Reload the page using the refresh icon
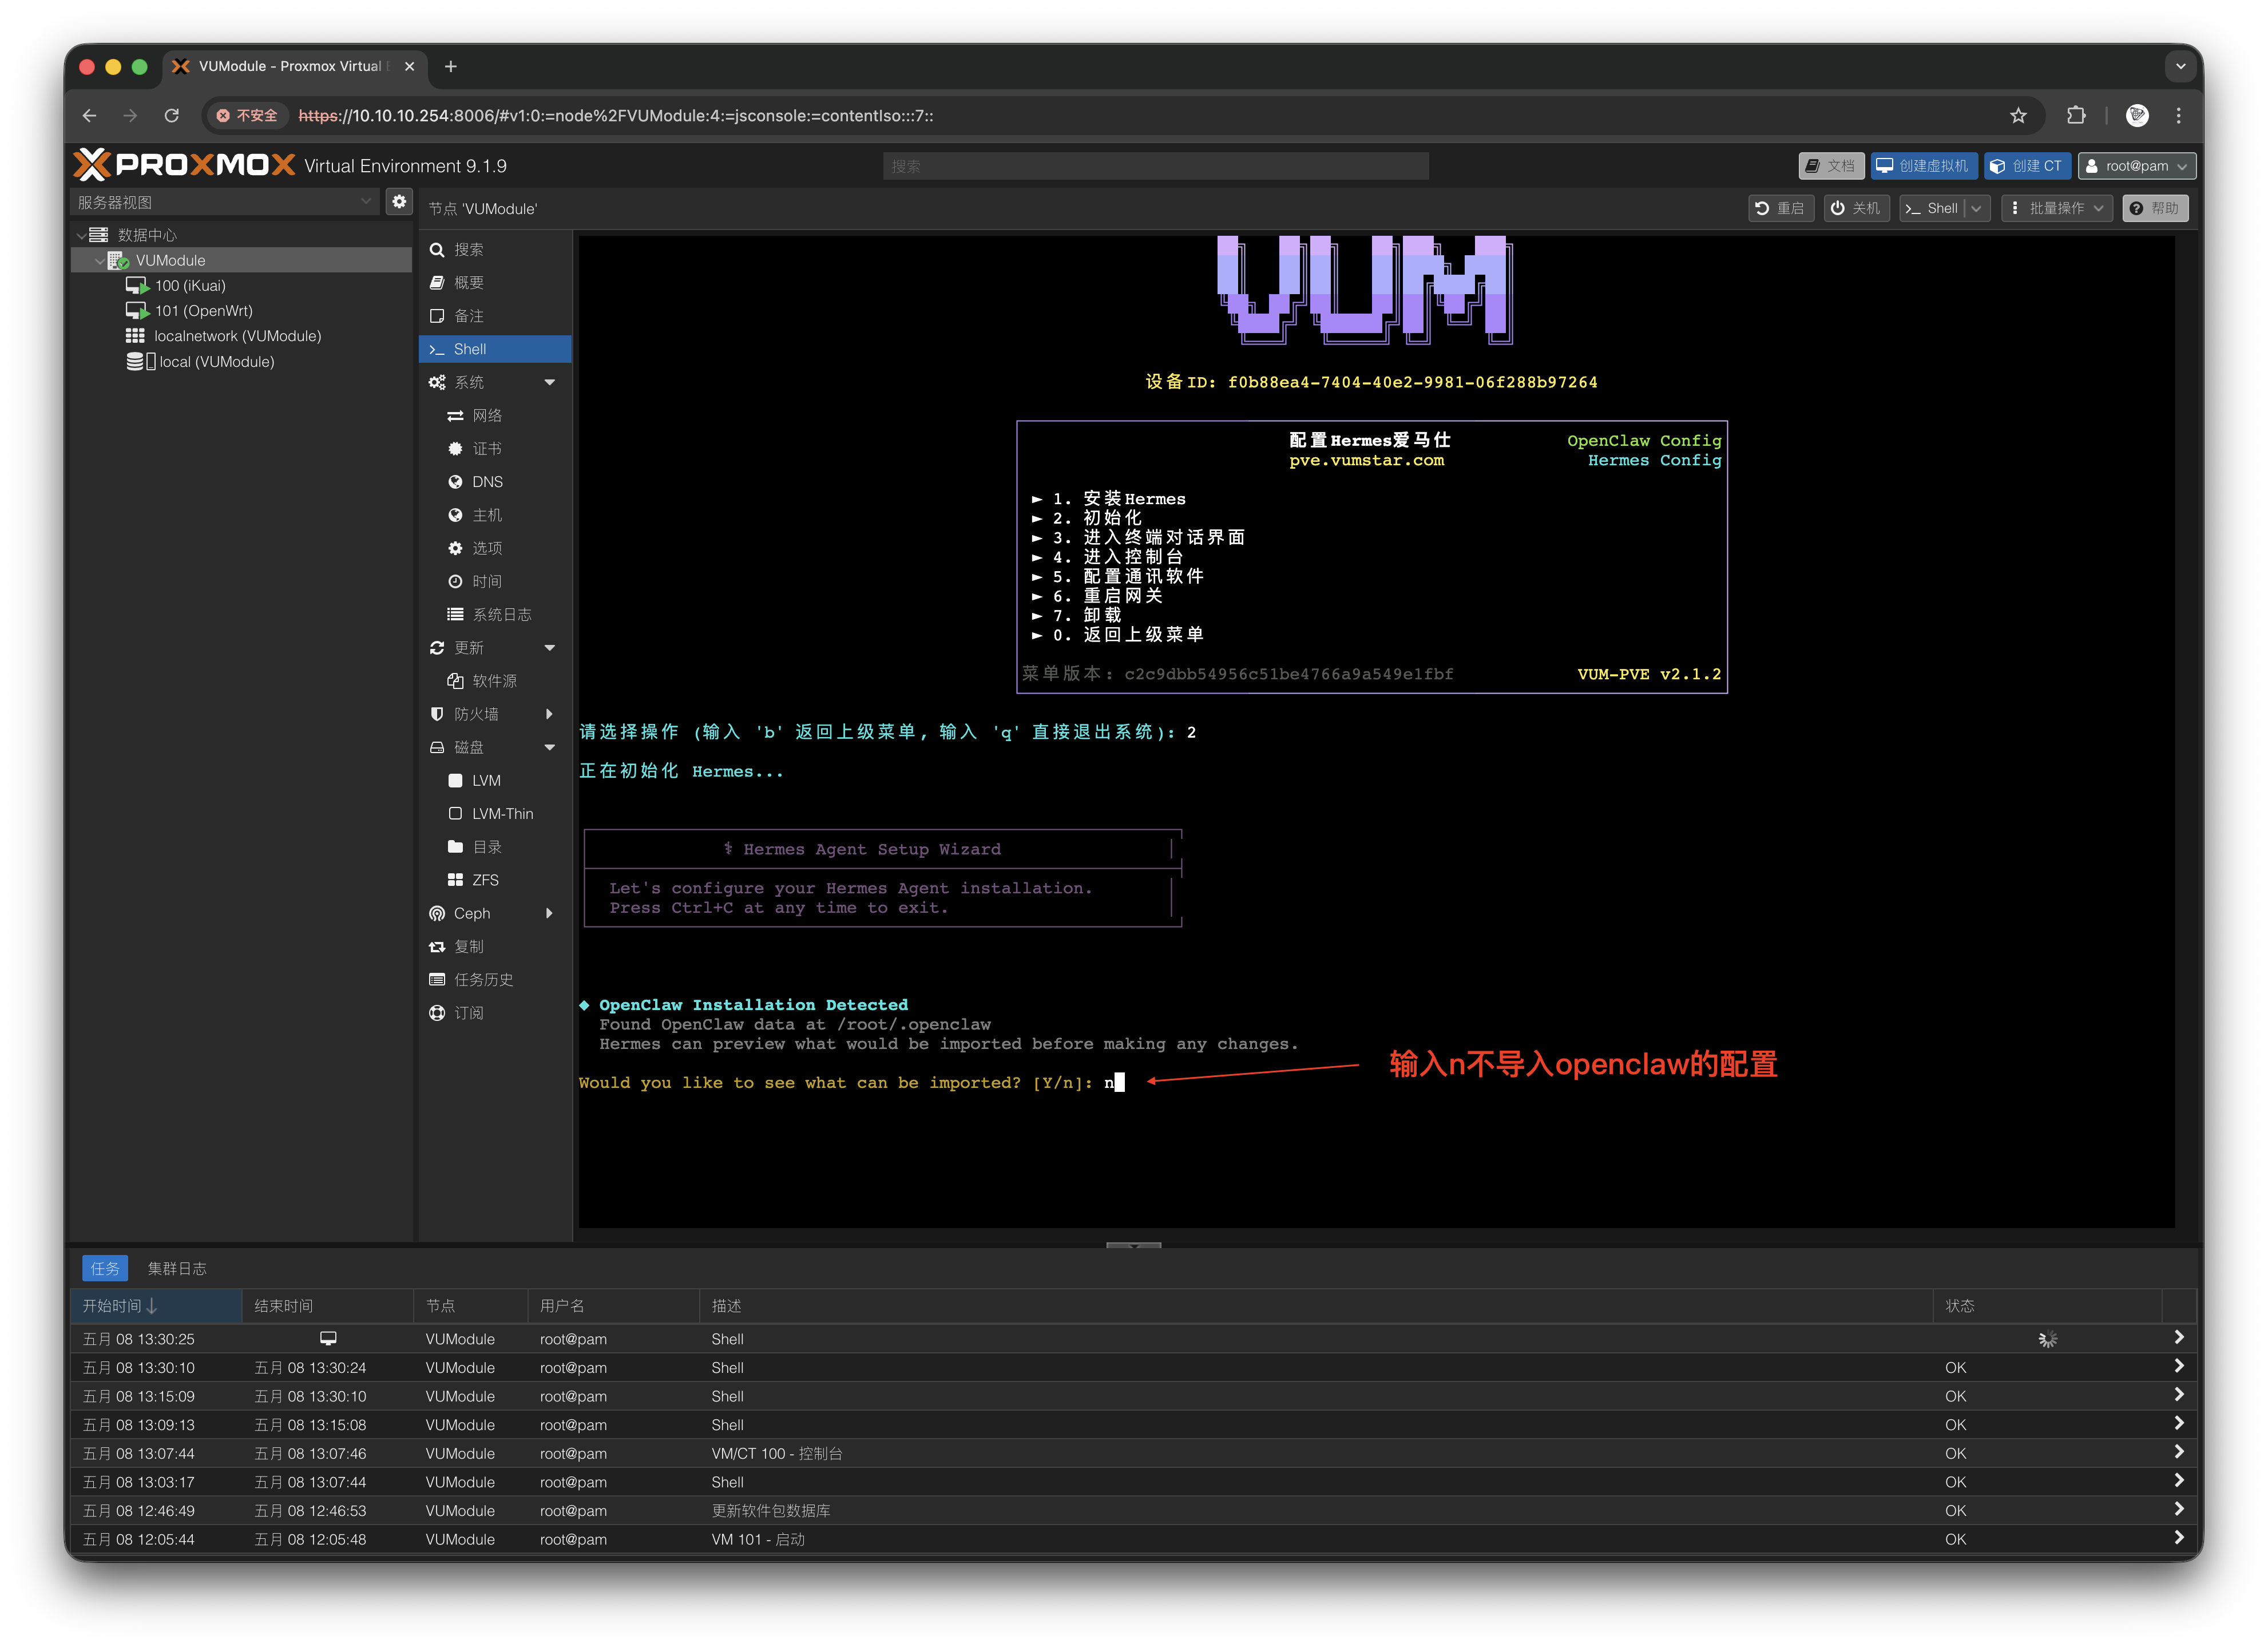The width and height of the screenshot is (2268, 1647). point(172,116)
